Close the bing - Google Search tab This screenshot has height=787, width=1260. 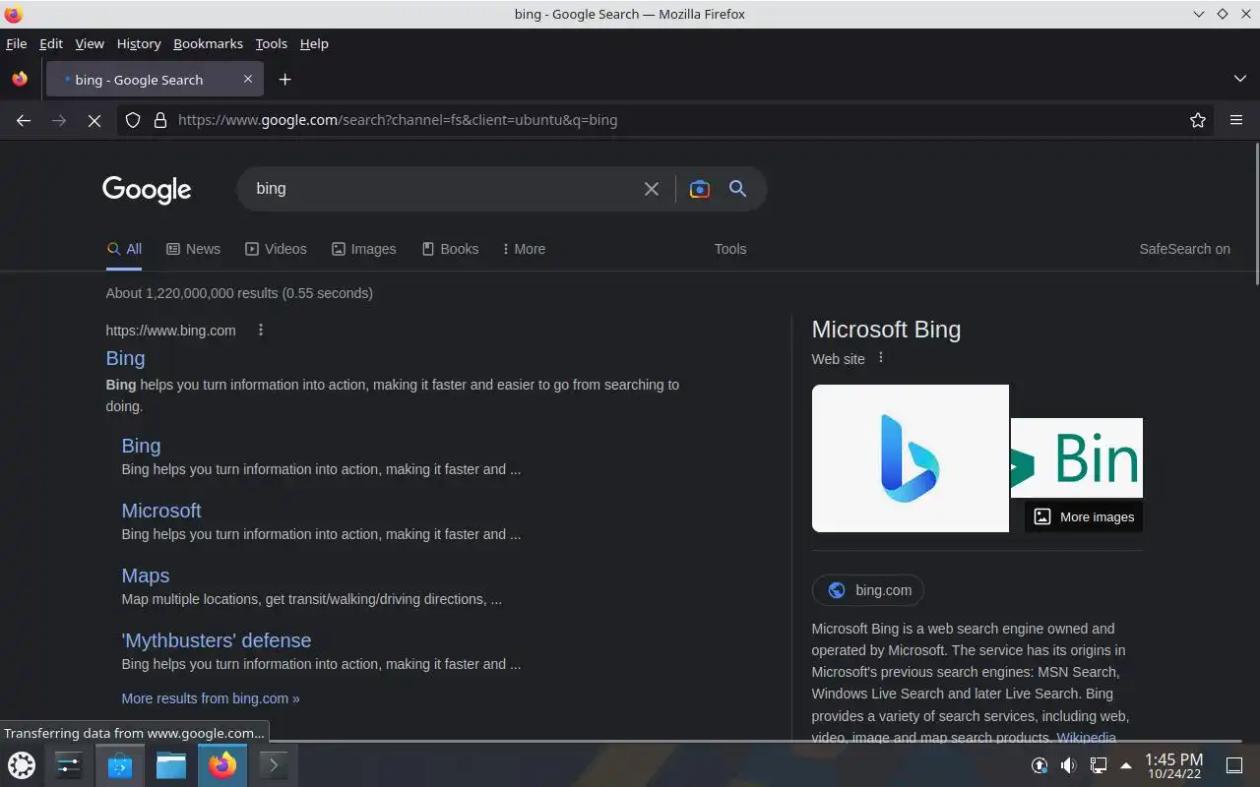(248, 80)
